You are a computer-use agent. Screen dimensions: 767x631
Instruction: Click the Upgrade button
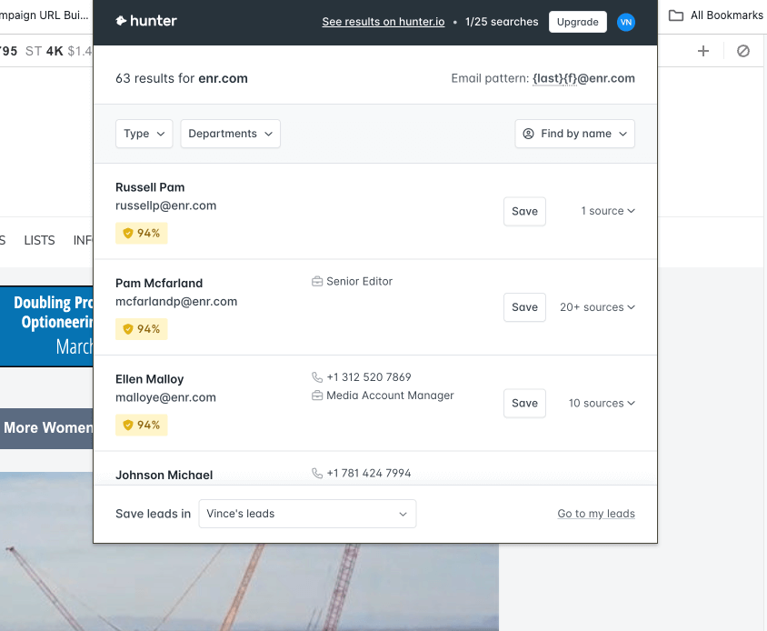click(x=578, y=22)
